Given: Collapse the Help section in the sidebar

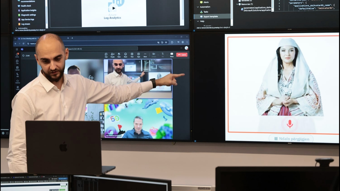Looking at the screenshot, I should coord(198,21).
